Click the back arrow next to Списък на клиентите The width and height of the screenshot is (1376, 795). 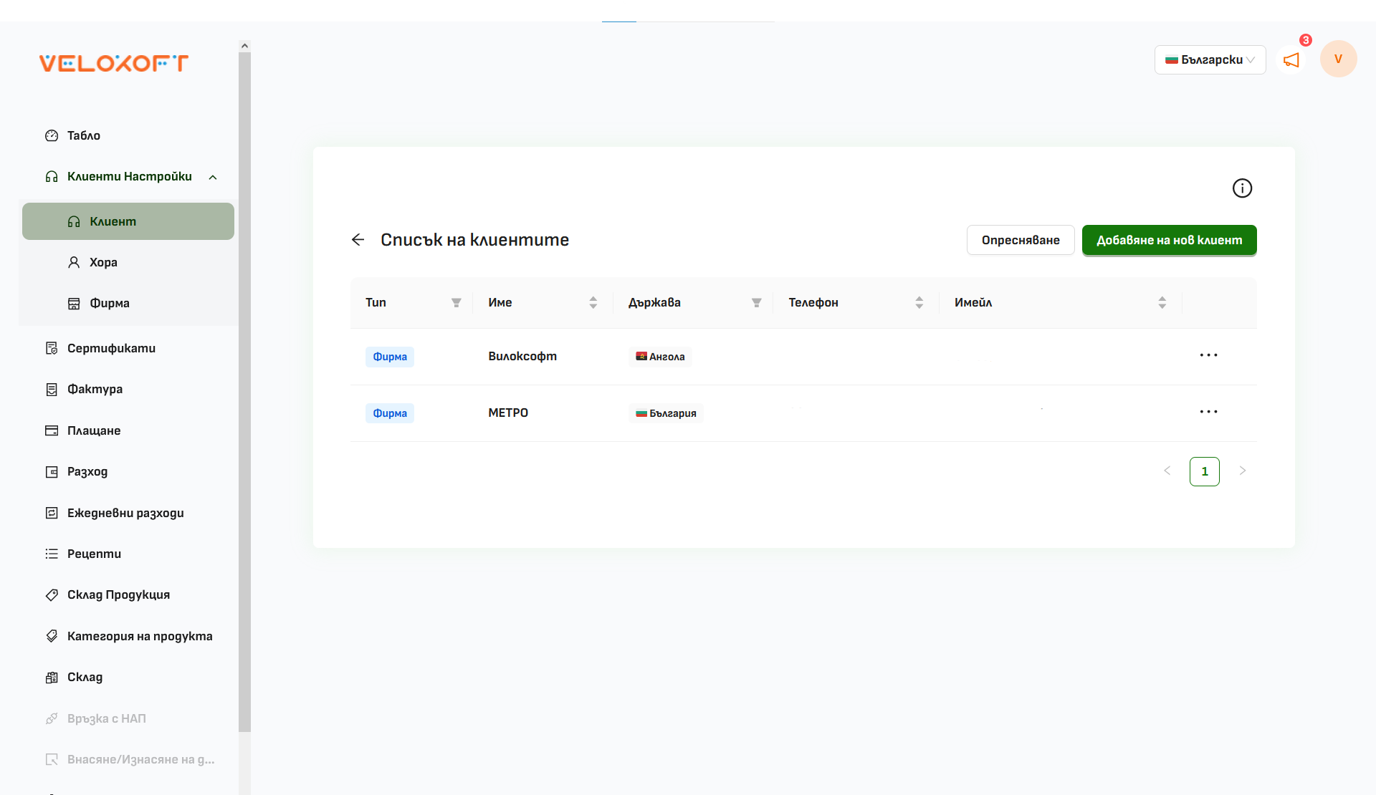click(358, 239)
